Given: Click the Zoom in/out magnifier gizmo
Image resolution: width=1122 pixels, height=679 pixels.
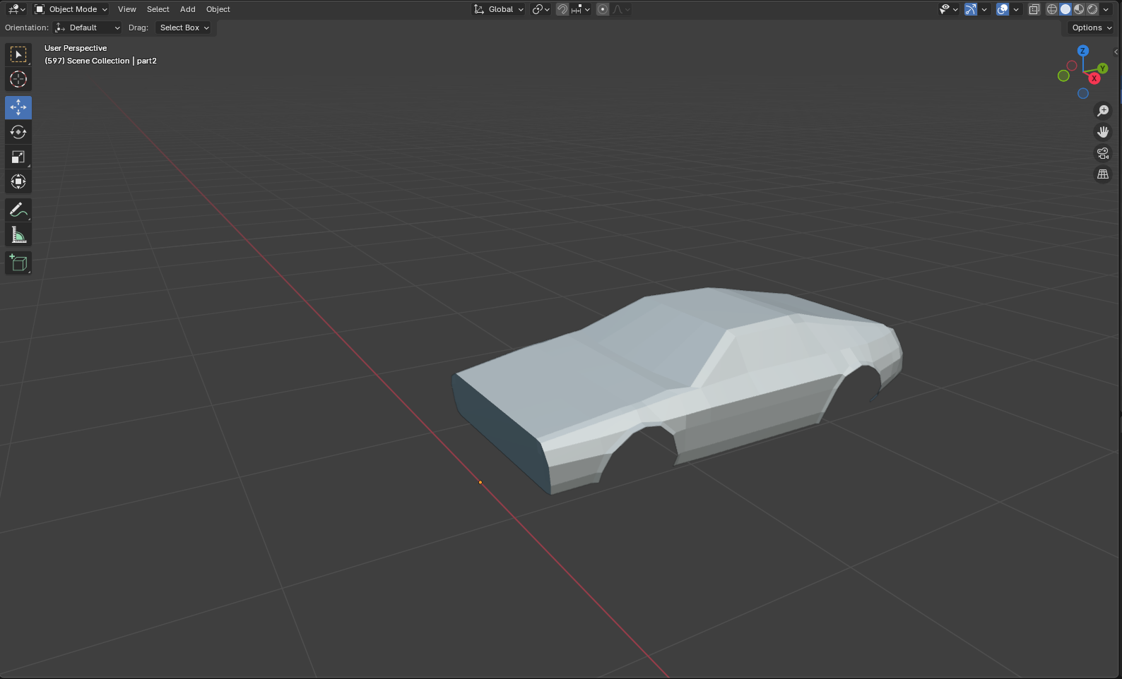Looking at the screenshot, I should [x=1103, y=111].
